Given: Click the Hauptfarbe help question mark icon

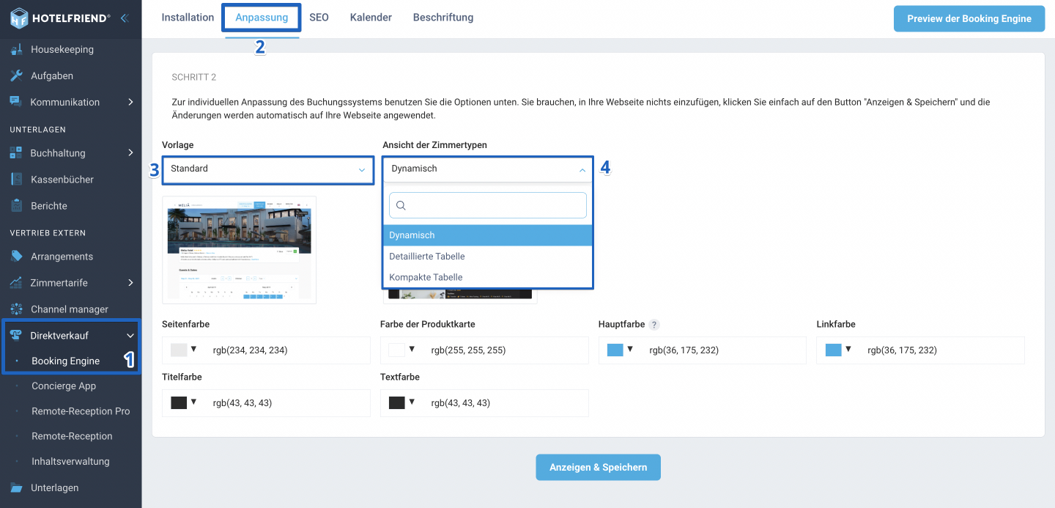Looking at the screenshot, I should coord(654,325).
